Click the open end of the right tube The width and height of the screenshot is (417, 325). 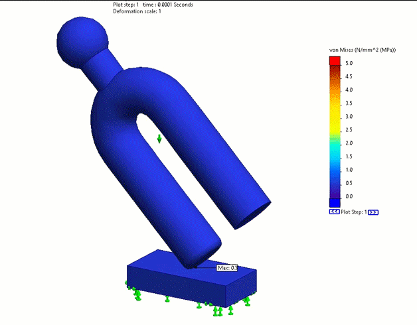tap(252, 214)
